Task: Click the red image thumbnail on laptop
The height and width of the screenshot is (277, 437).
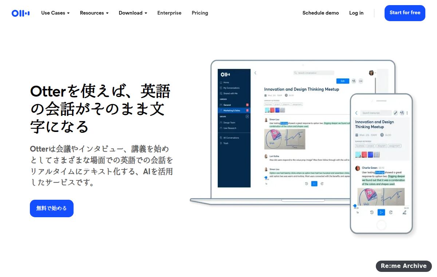Action: [272, 110]
